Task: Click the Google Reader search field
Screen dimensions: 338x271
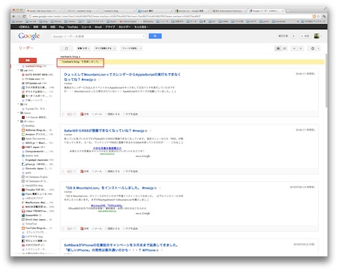Action: pyautogui.click(x=99, y=36)
